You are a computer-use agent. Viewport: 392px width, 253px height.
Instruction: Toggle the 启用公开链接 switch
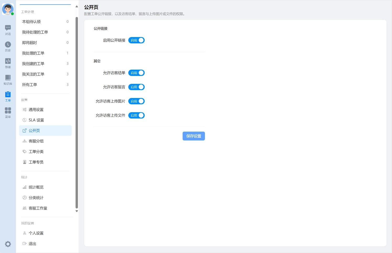[x=136, y=40]
